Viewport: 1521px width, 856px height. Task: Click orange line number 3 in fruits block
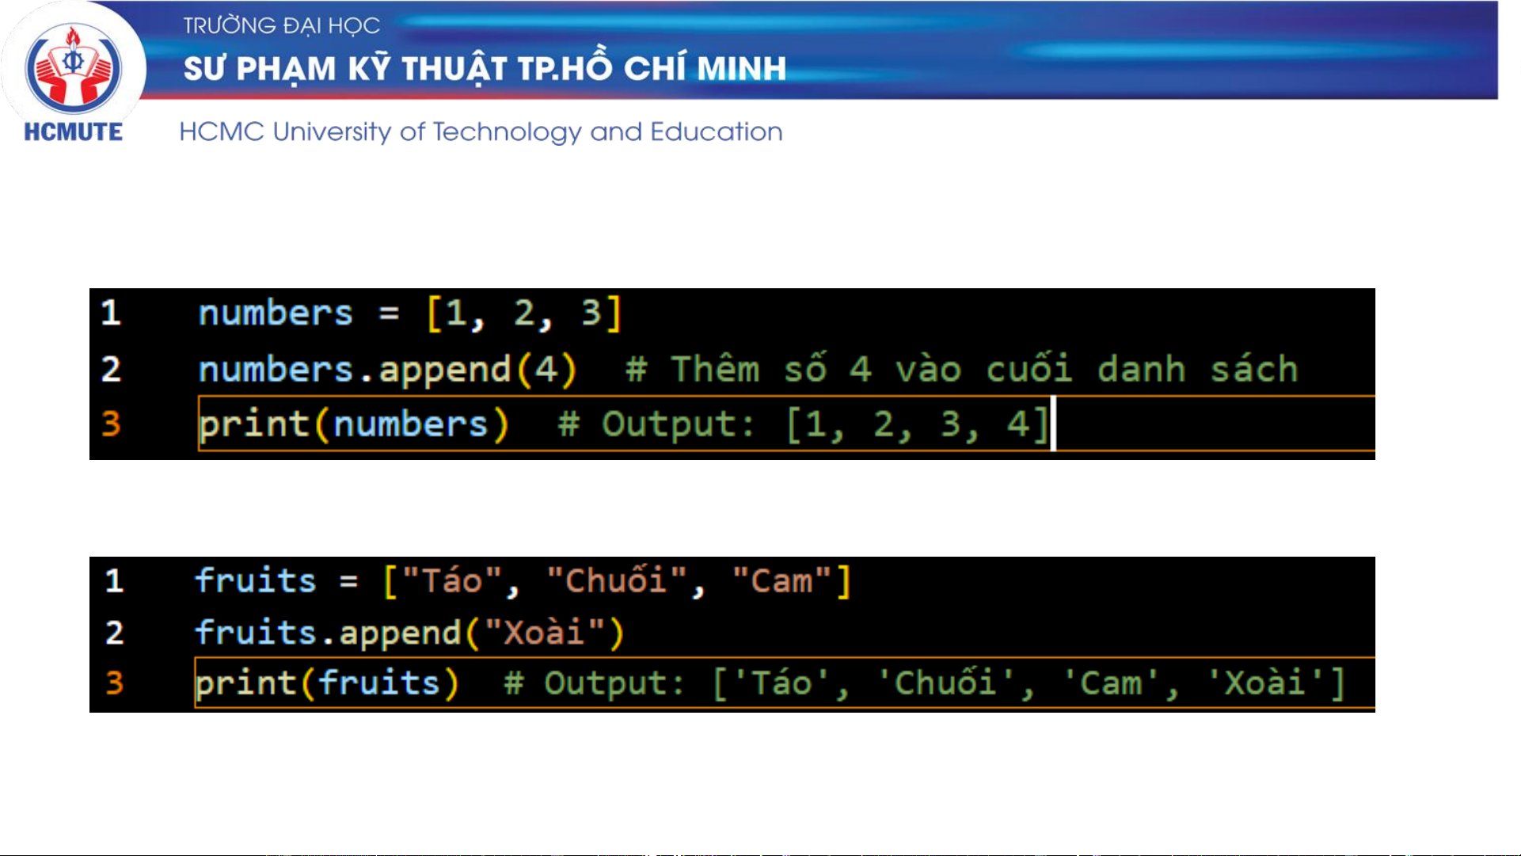click(114, 683)
